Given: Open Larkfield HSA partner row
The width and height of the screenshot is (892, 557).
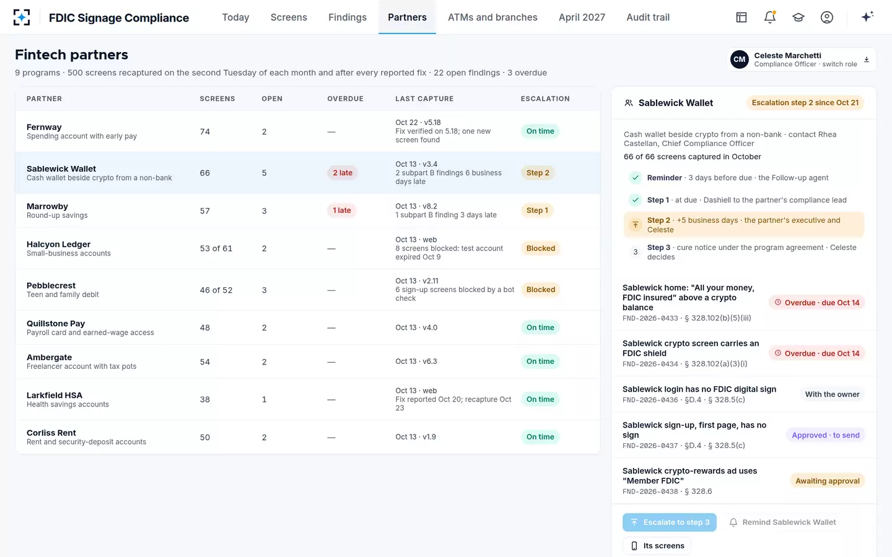Looking at the screenshot, I should (308, 399).
